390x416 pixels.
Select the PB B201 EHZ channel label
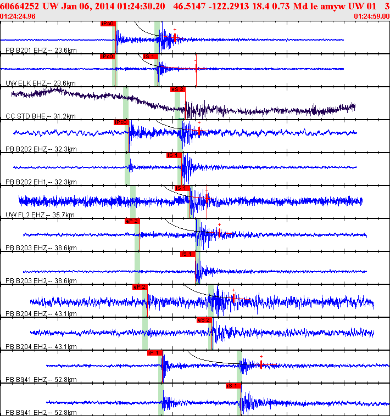[x=41, y=50]
